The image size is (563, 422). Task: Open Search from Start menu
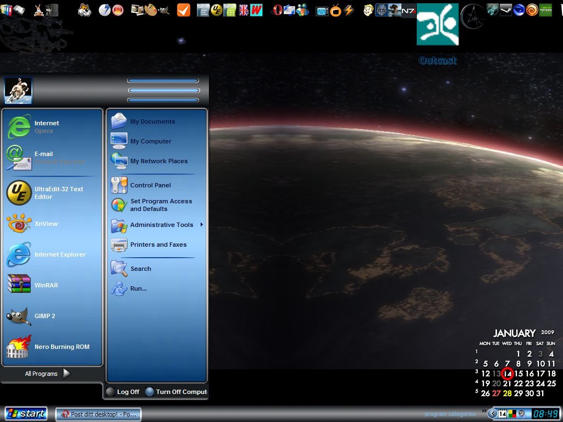click(157, 268)
